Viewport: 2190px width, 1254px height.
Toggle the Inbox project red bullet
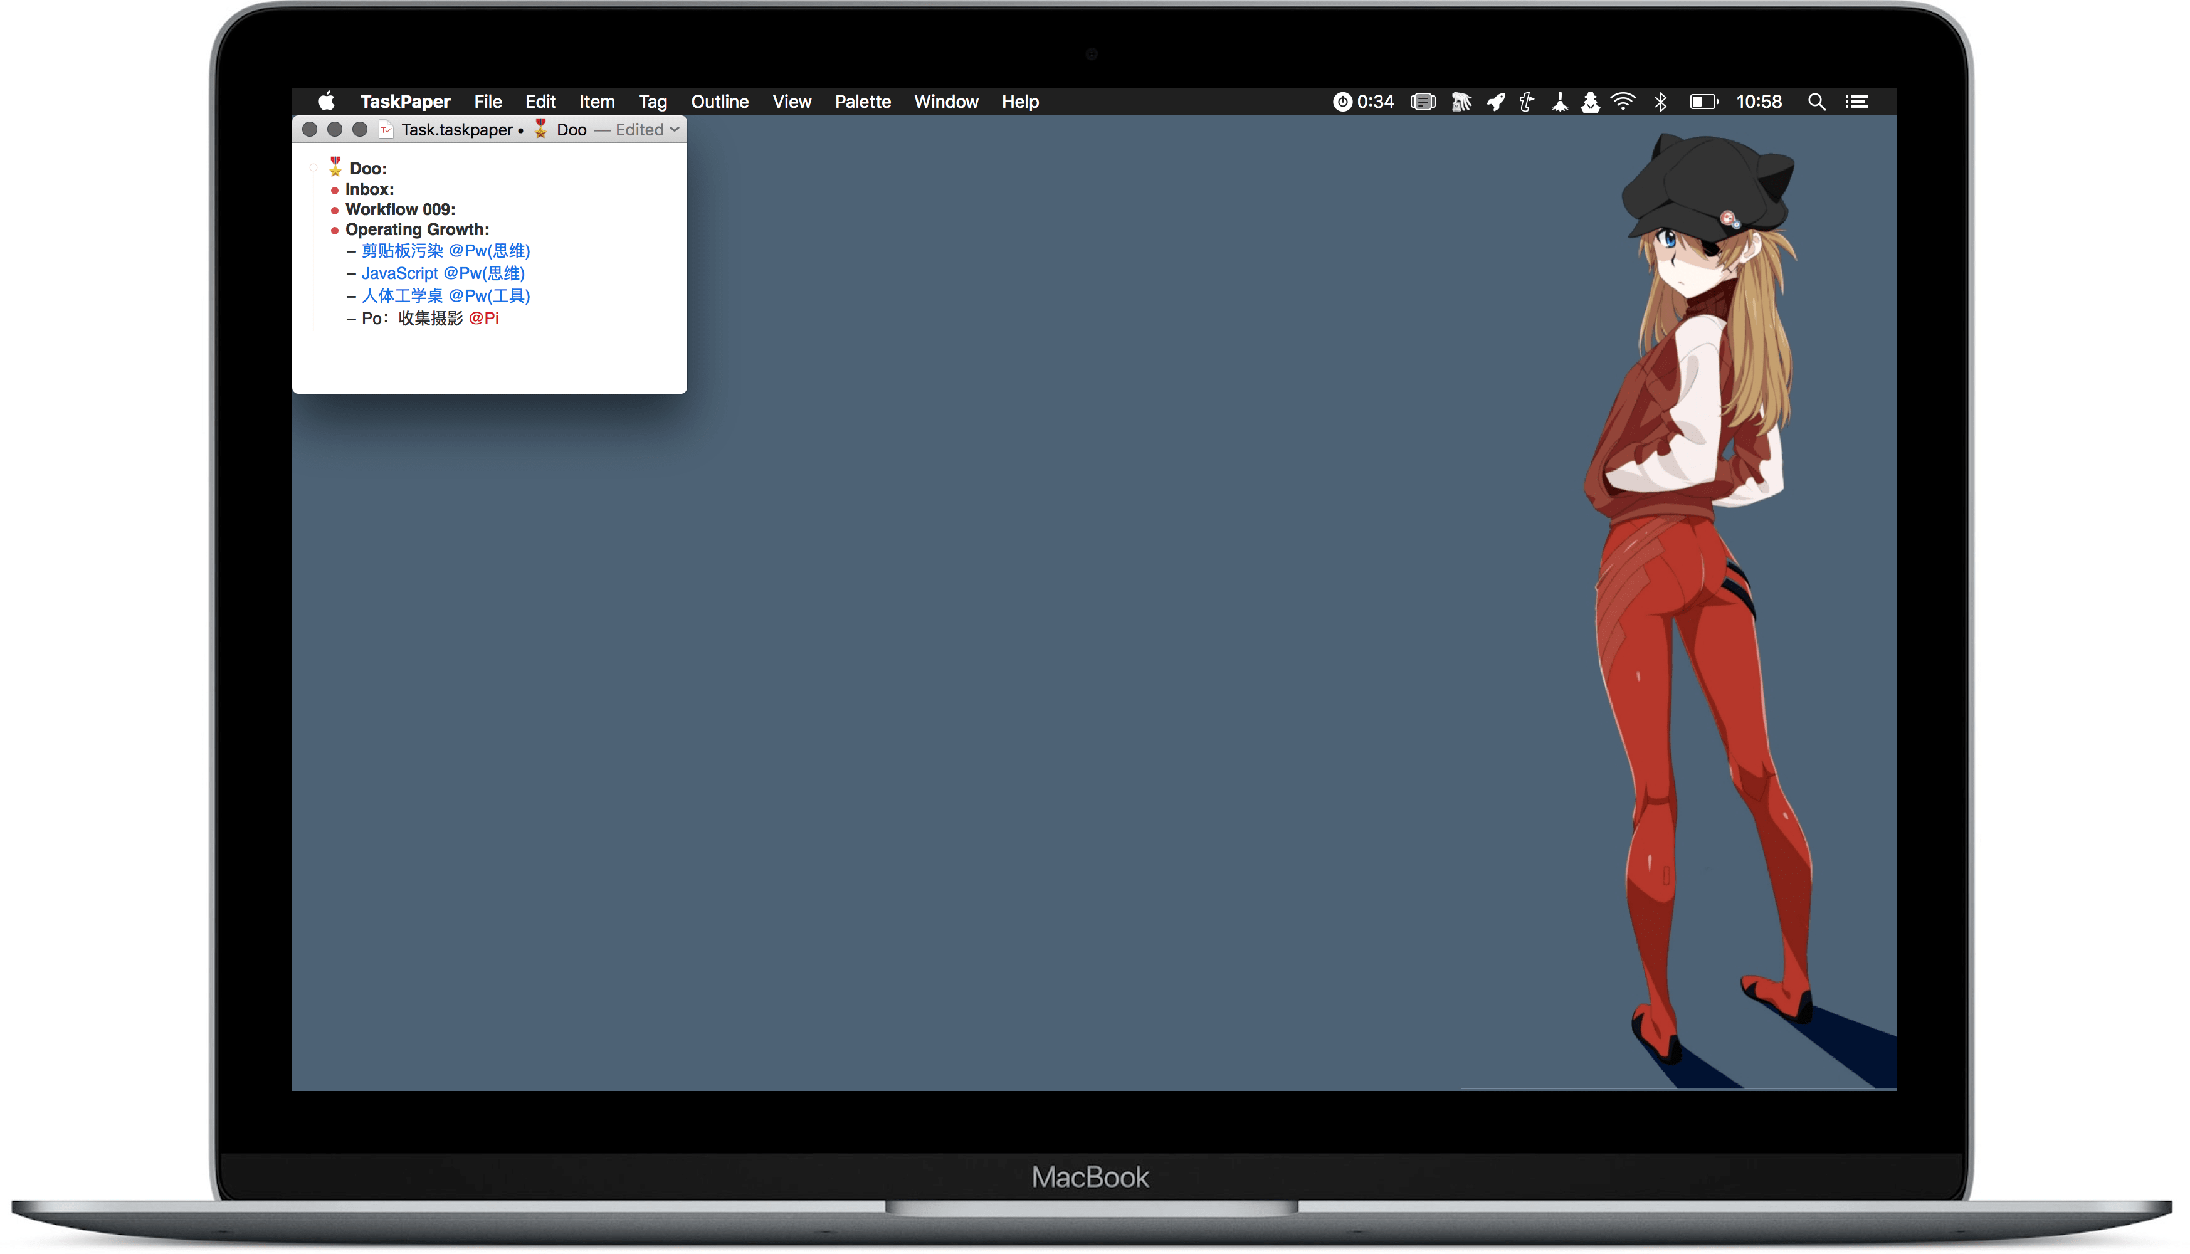click(334, 189)
